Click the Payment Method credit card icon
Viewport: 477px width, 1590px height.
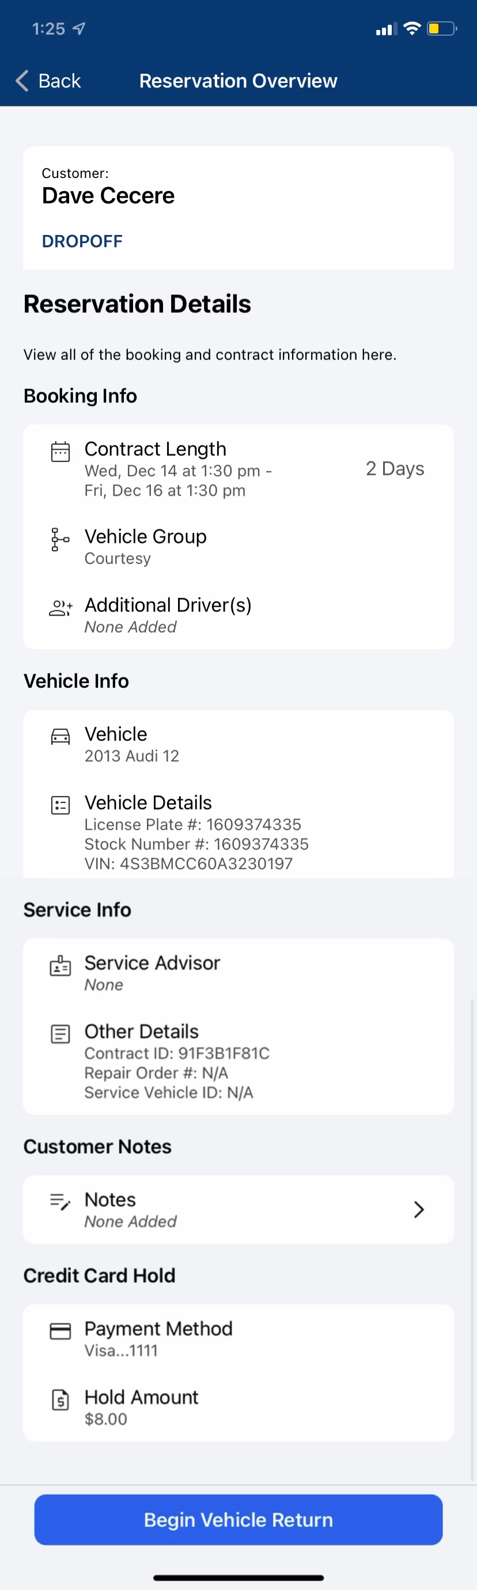click(60, 1331)
